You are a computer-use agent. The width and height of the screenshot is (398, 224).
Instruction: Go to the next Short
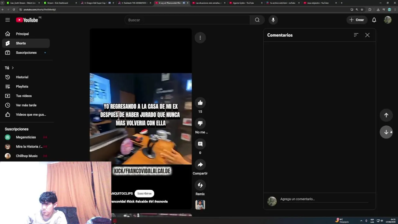(x=386, y=132)
